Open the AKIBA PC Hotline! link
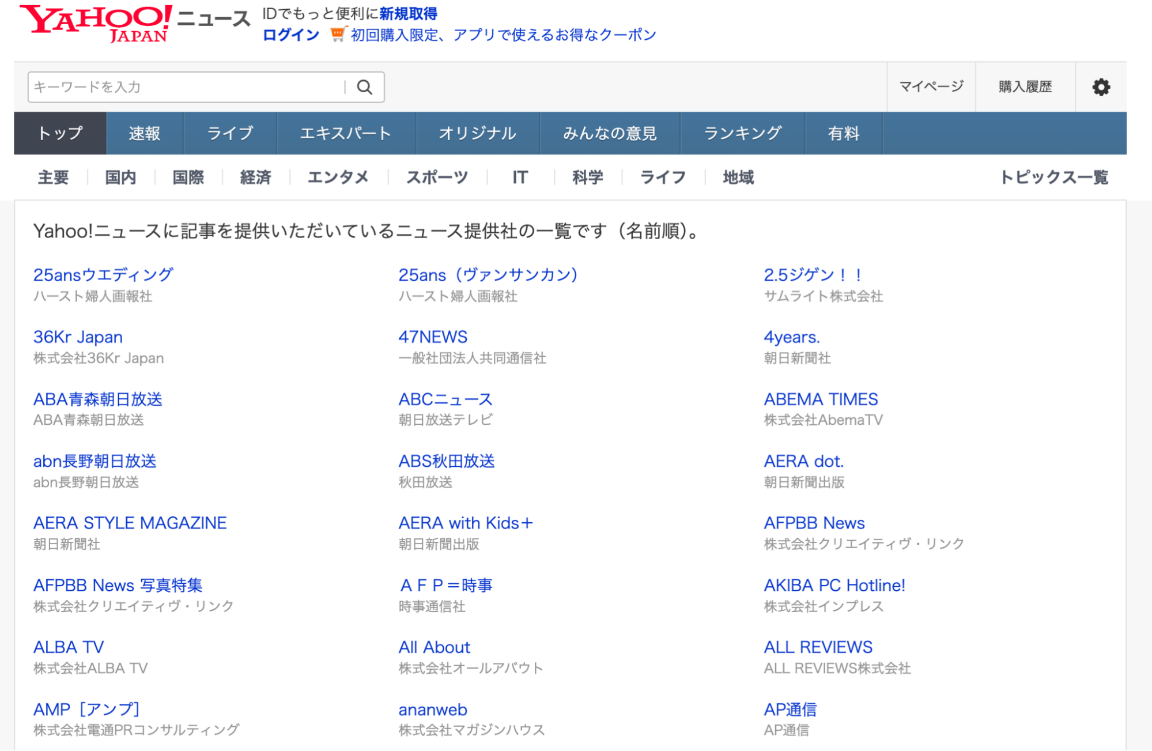Image resolution: width=1152 pixels, height=751 pixels. (x=834, y=585)
